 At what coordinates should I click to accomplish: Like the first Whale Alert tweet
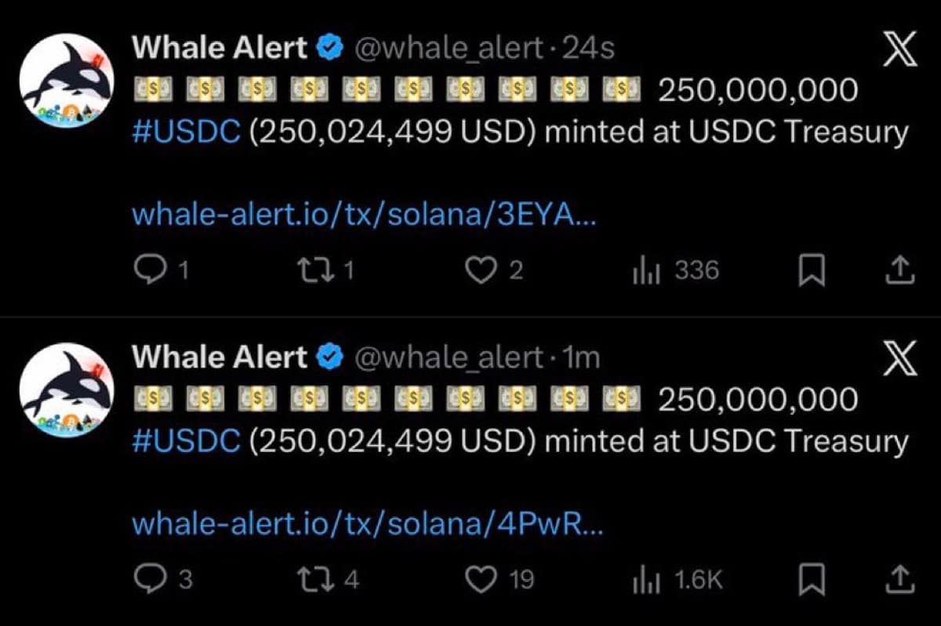click(481, 270)
